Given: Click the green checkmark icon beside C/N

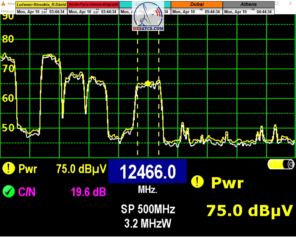Looking at the screenshot, I should point(9,191).
